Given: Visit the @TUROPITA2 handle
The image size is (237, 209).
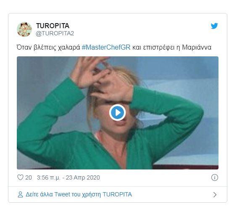Looking at the screenshot, I should tap(55, 33).
